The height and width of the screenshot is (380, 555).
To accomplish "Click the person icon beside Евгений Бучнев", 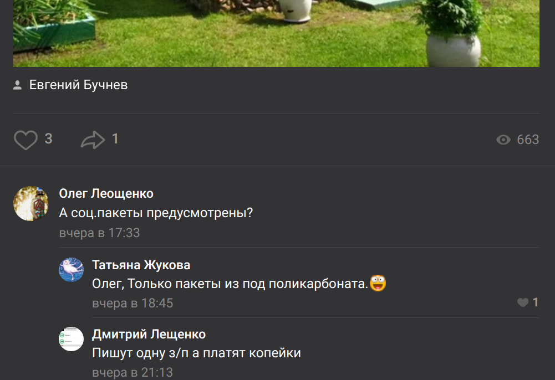I will [17, 85].
